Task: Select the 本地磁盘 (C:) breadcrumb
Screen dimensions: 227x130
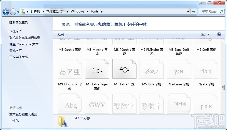Action: (55, 11)
